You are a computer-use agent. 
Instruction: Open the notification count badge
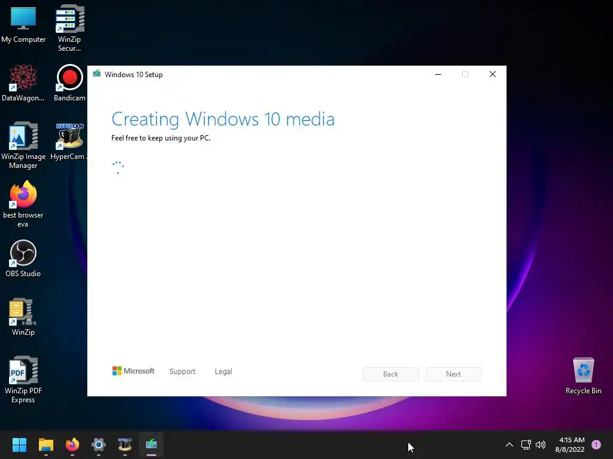596,445
